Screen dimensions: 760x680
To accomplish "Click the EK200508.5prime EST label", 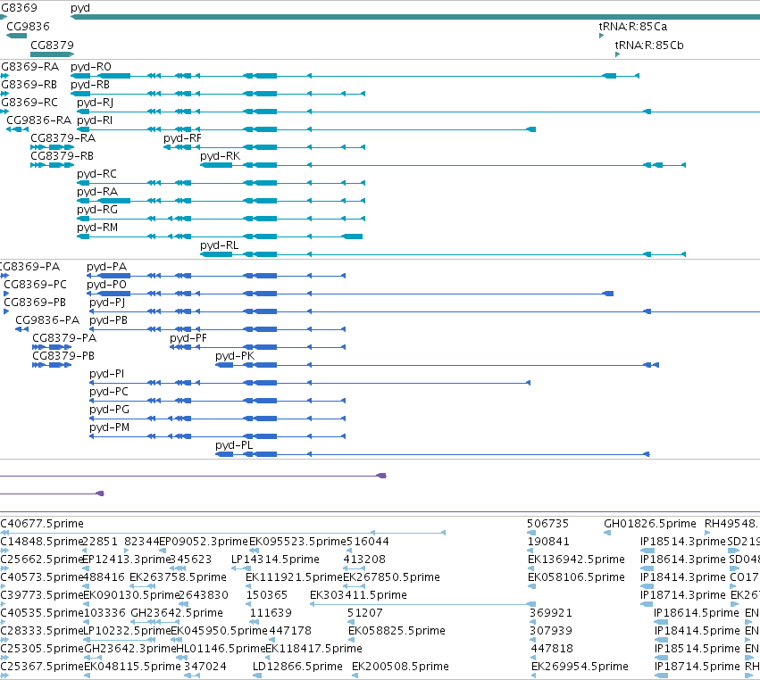I will tap(400, 668).
